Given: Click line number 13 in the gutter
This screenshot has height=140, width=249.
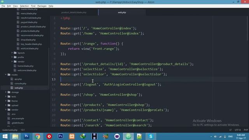Looking at the screenshot, I should [x=54, y=79].
